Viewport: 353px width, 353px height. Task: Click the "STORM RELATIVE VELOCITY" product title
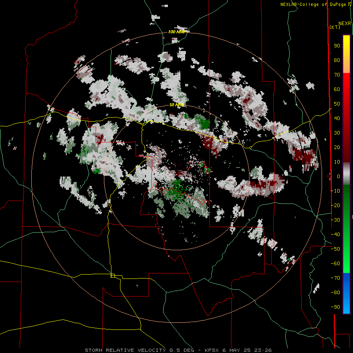(126, 350)
